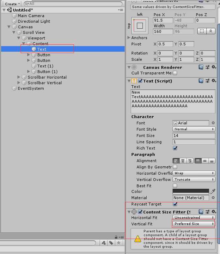Select the Viewport object
This screenshot has height=254, width=220.
[x=36, y=38]
